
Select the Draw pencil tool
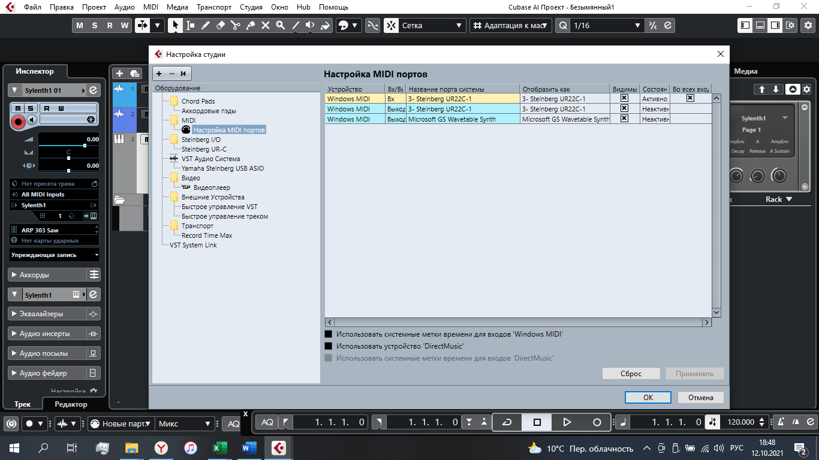pyautogui.click(x=205, y=25)
